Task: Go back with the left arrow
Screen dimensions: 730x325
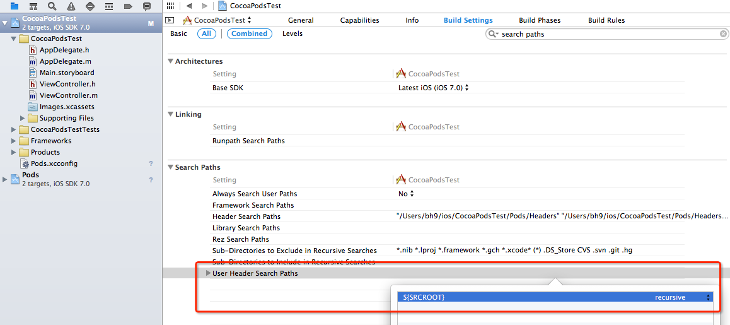Action: (x=188, y=6)
